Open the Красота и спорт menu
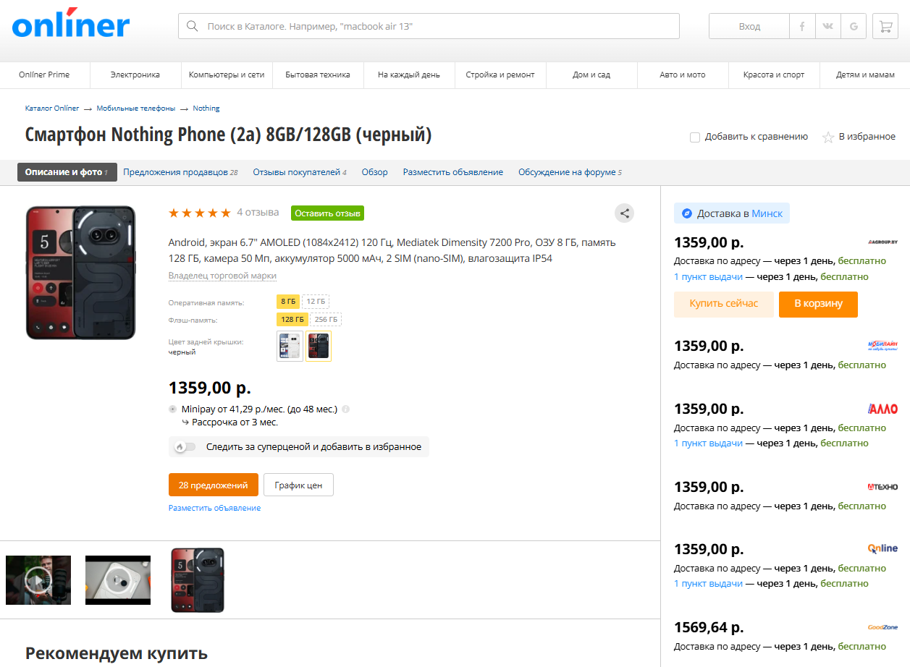The height and width of the screenshot is (667, 910). point(774,75)
